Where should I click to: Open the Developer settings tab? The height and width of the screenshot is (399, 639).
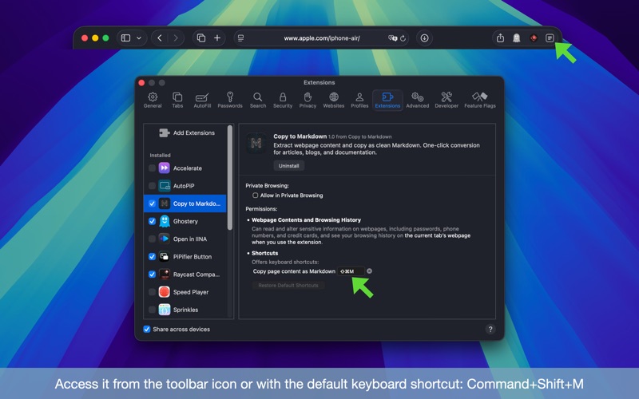click(447, 100)
